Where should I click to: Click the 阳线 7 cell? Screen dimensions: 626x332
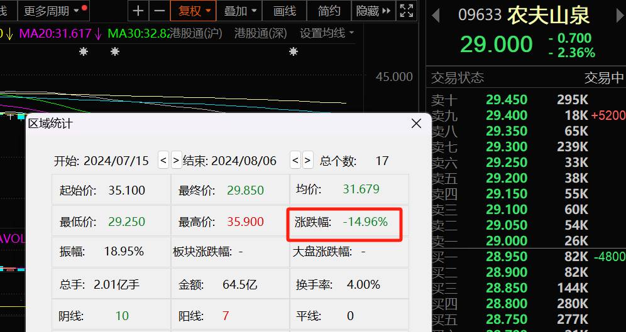point(231,315)
